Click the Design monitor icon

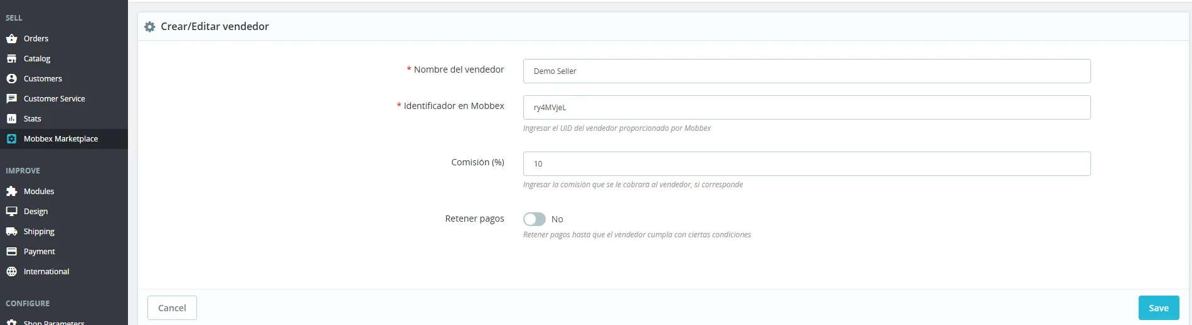[x=11, y=212]
